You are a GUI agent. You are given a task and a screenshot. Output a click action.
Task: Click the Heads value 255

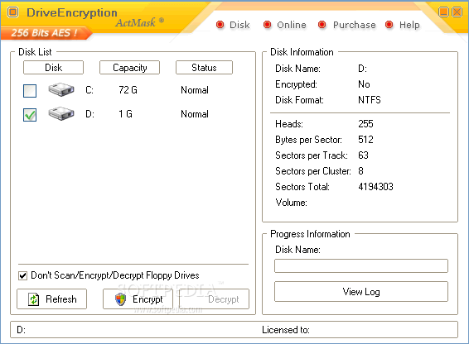[365, 124]
